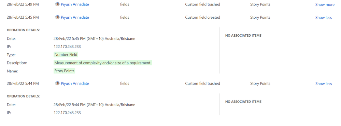Expand the 5:49 PM entry with Show more

(x=325, y=4)
